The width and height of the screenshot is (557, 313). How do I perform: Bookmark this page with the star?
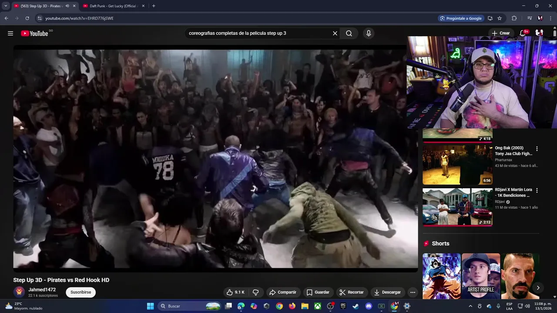(x=500, y=18)
